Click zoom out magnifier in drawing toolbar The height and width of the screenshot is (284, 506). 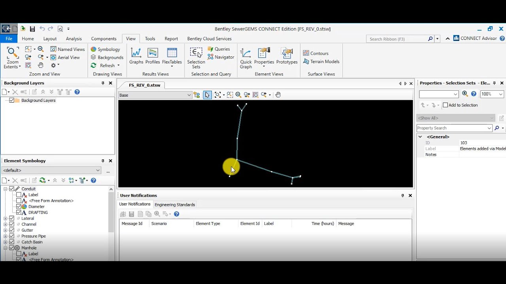pyautogui.click(x=238, y=95)
